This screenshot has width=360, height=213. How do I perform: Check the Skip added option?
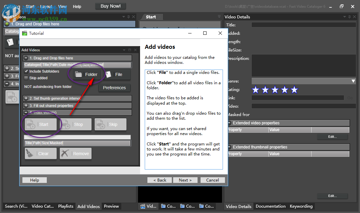tap(26, 78)
